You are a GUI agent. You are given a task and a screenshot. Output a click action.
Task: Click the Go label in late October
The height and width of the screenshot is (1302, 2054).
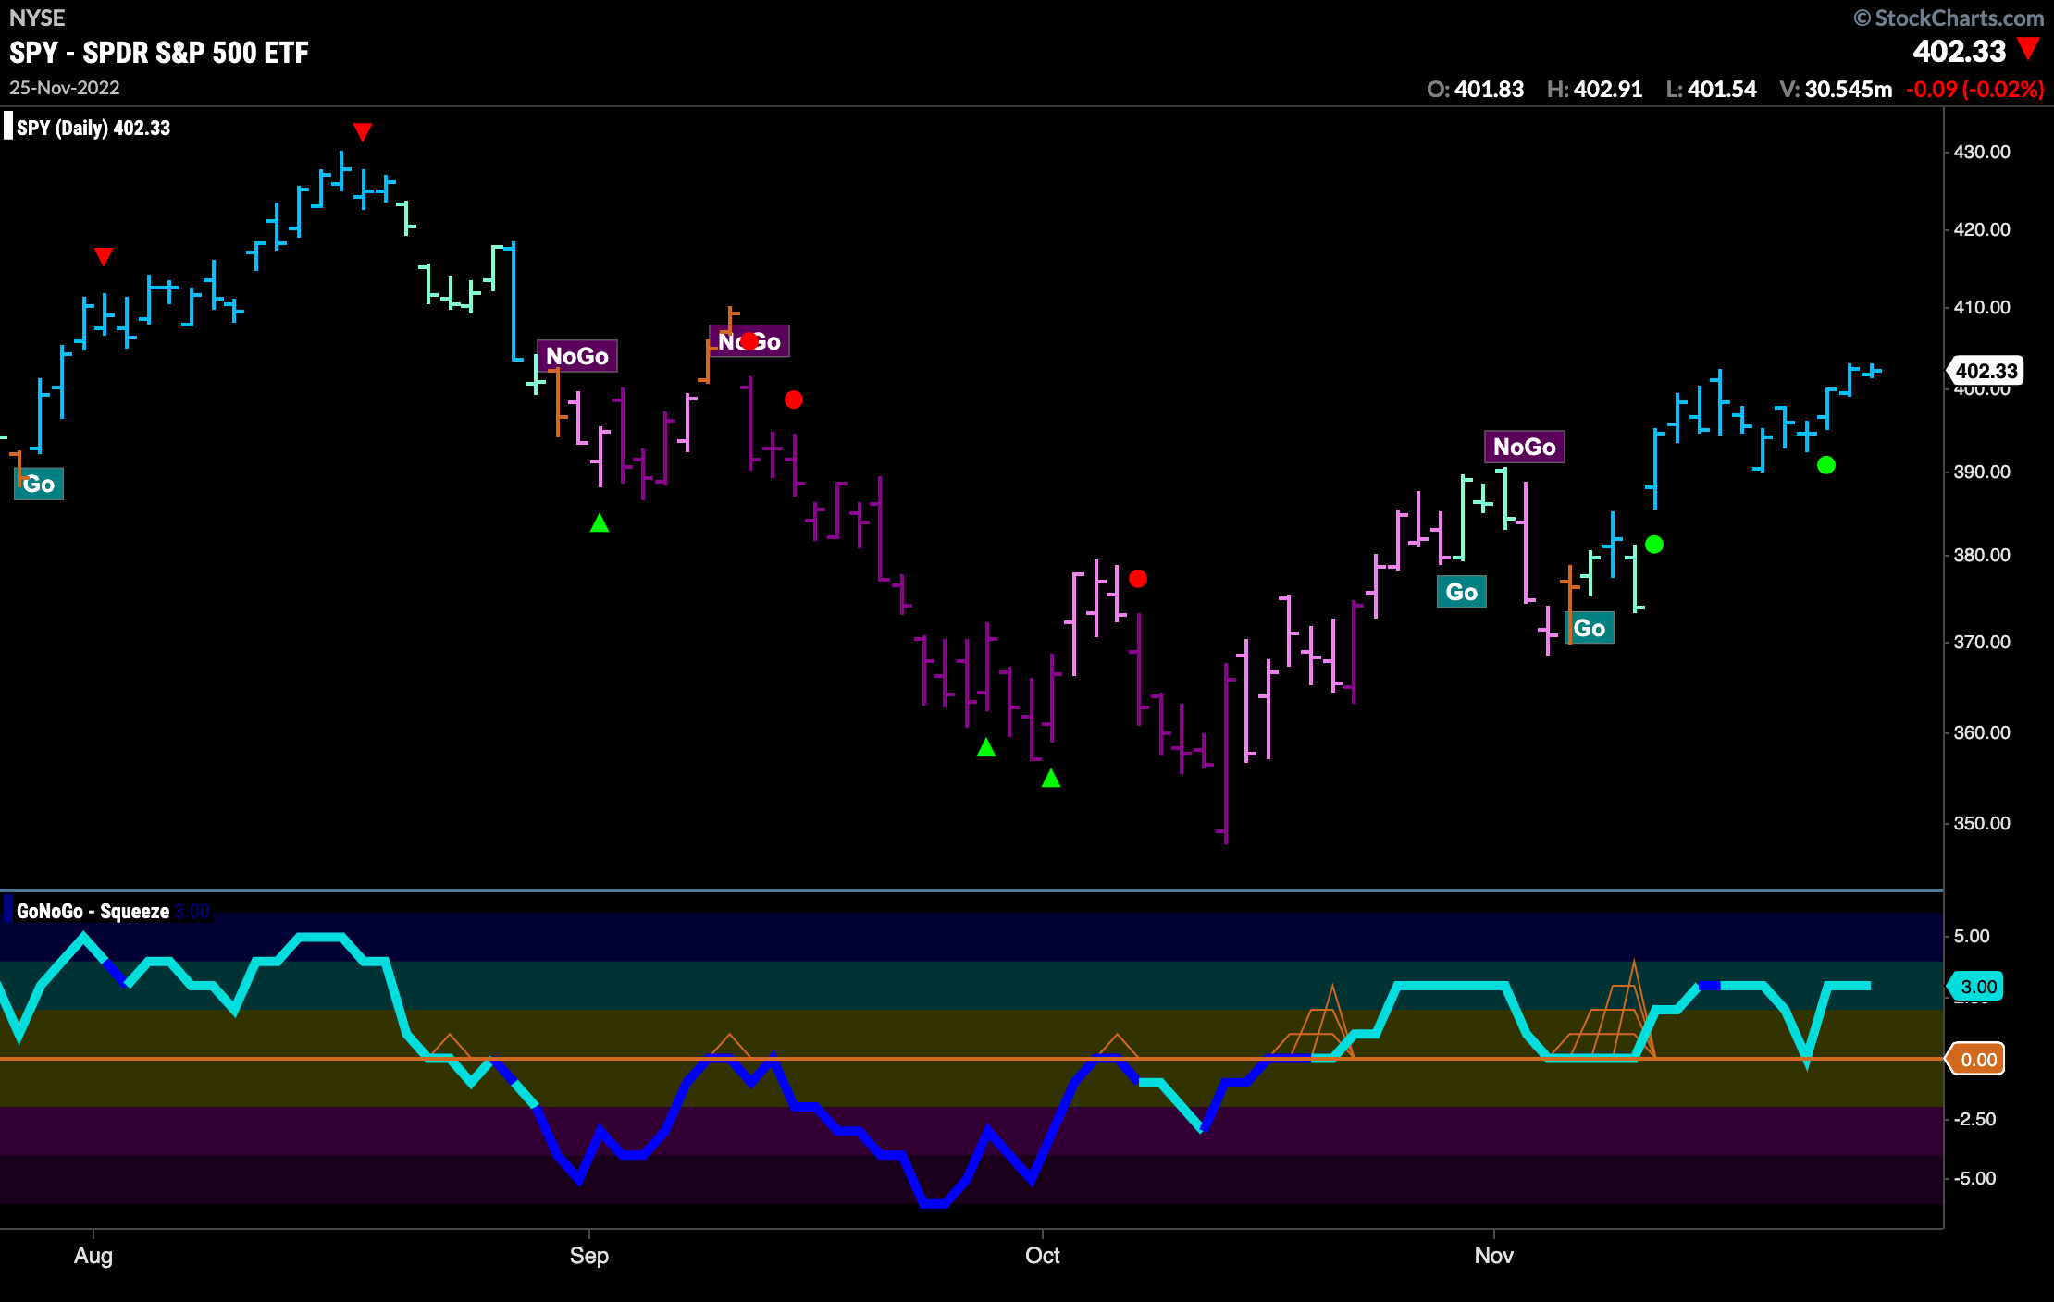(1462, 592)
